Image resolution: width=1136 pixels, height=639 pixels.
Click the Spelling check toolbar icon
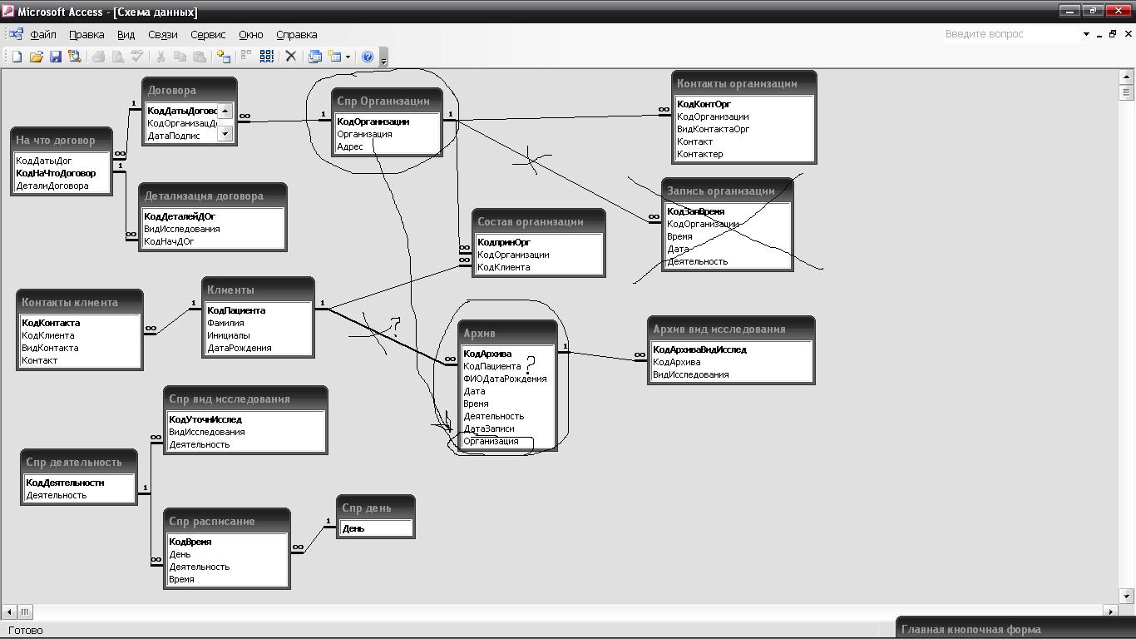(x=137, y=57)
